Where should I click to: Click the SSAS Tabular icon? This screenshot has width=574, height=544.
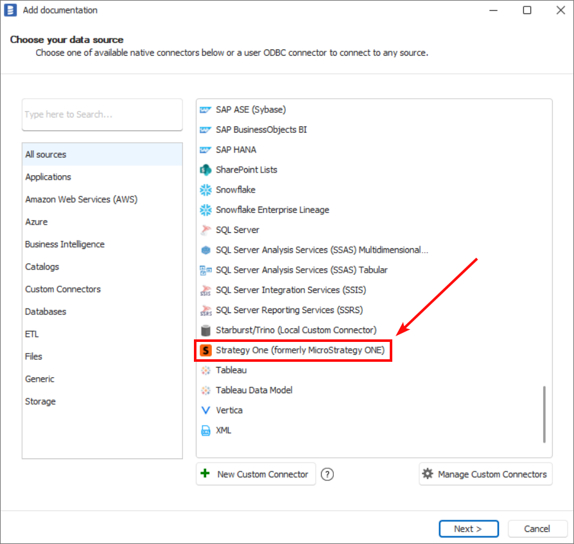pyautogui.click(x=205, y=270)
